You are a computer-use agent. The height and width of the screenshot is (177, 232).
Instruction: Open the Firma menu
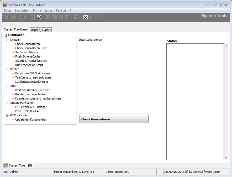pyautogui.click(x=37, y=11)
